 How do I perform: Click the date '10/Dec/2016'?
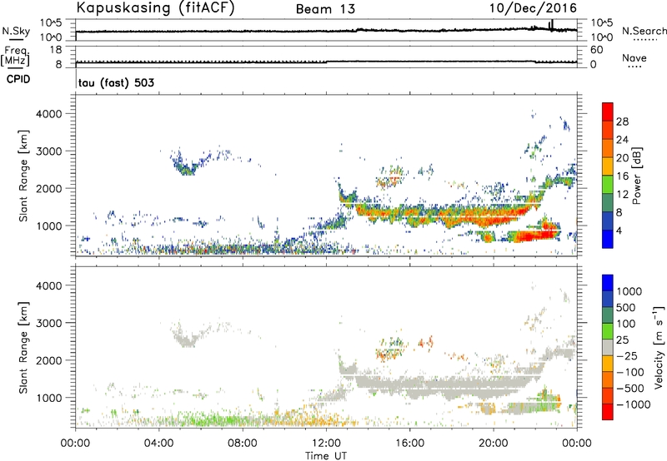533,8
